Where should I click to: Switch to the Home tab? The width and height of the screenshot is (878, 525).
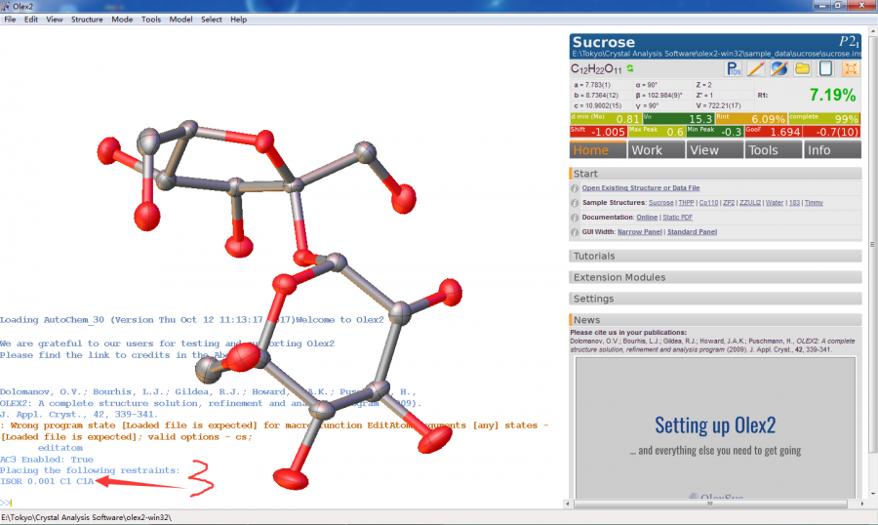(x=598, y=150)
